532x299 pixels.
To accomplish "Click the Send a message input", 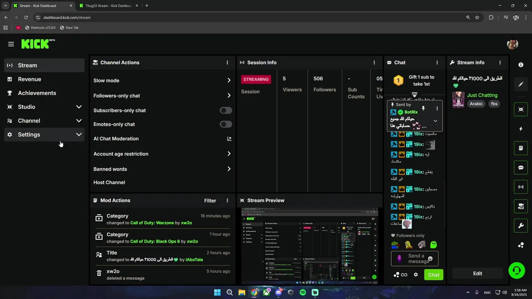I will [415, 258].
